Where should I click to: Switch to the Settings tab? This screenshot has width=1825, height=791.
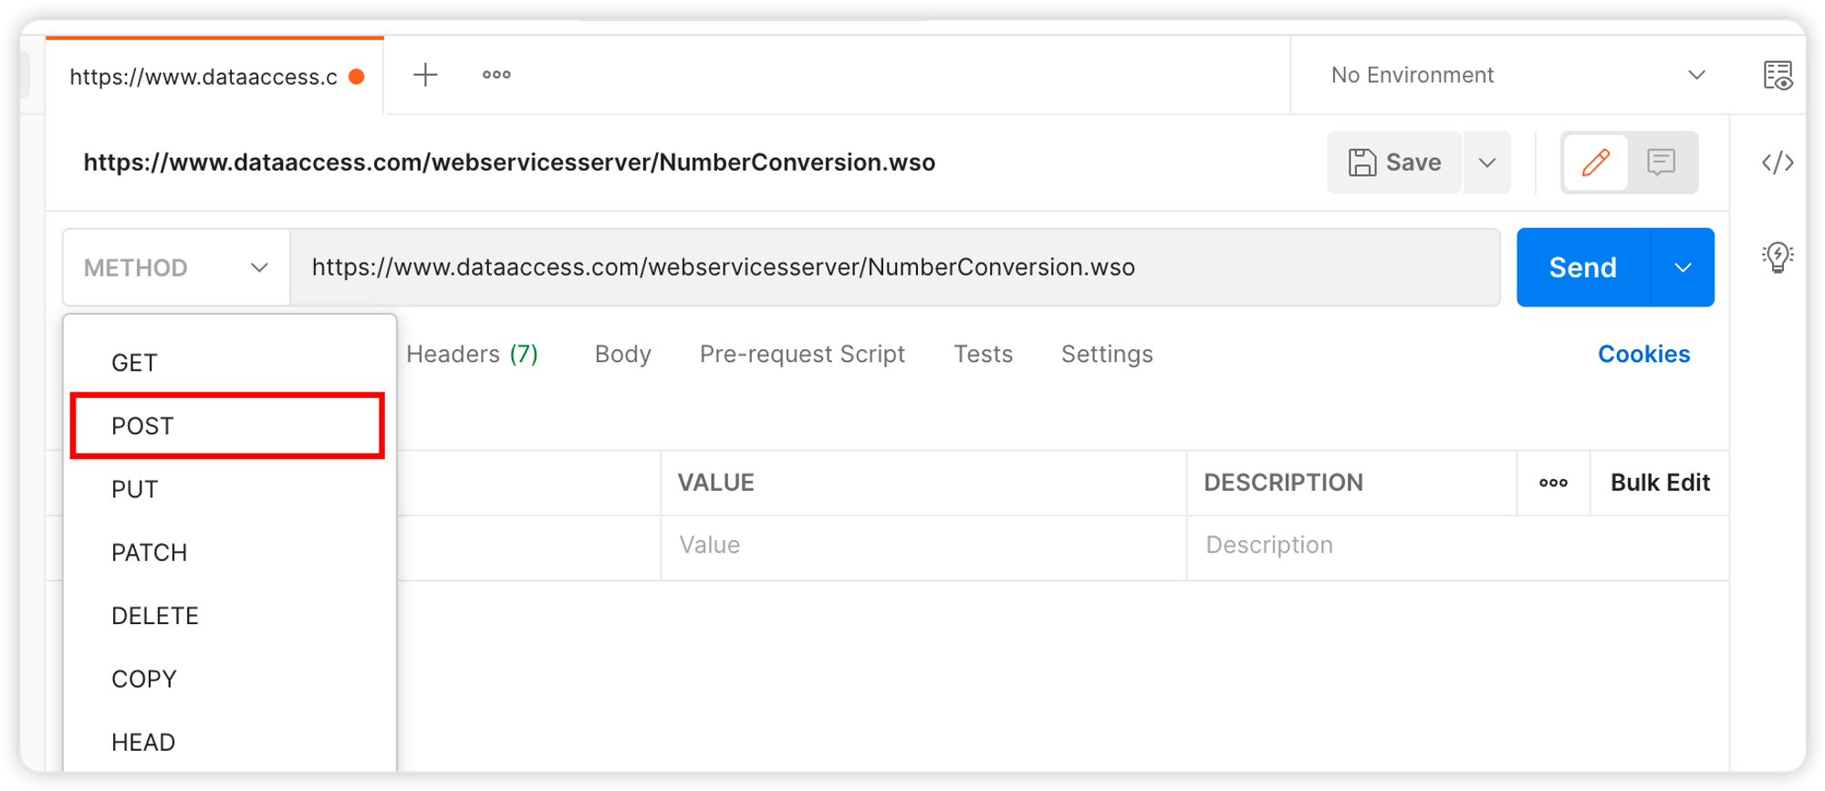[1106, 354]
